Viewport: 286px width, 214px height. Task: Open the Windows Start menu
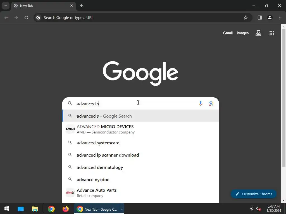[7, 209]
